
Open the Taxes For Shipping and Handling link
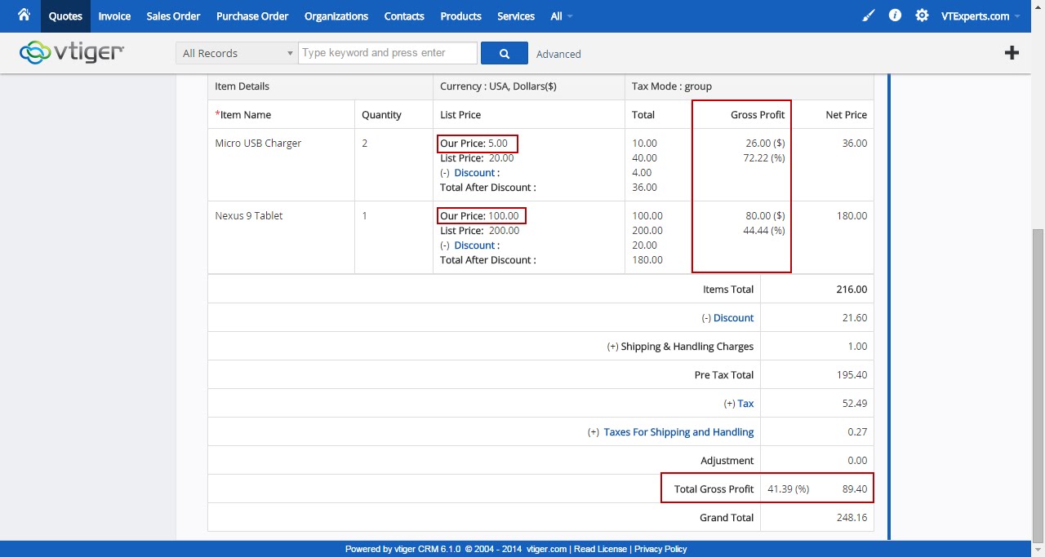(678, 432)
